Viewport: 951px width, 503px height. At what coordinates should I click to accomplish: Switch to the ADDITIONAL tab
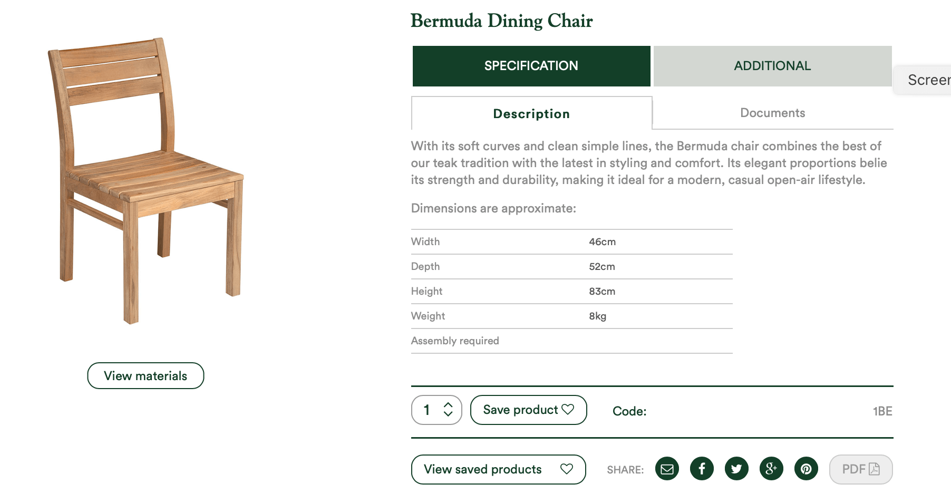point(773,66)
